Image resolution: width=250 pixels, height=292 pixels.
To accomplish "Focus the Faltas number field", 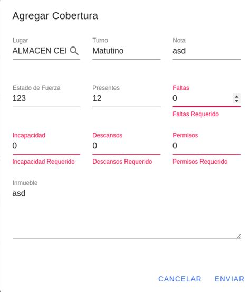I will tap(202, 98).
